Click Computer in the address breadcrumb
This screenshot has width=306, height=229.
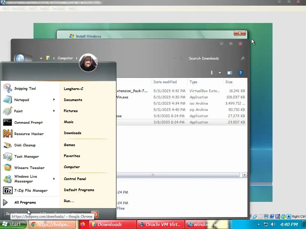pos(65,58)
